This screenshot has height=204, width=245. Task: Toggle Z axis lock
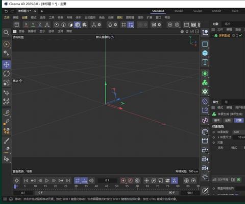[x=40, y=25]
